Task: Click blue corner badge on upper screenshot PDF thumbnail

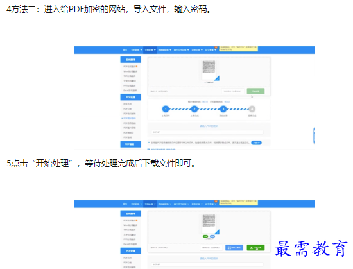Action: click(x=217, y=78)
